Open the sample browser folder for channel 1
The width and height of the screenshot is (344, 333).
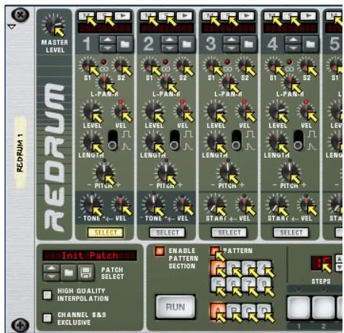click(124, 44)
